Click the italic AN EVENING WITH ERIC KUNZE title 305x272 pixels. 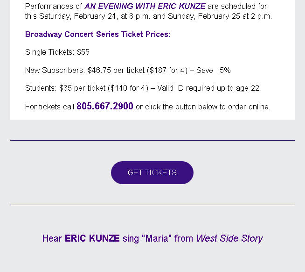click(x=145, y=7)
